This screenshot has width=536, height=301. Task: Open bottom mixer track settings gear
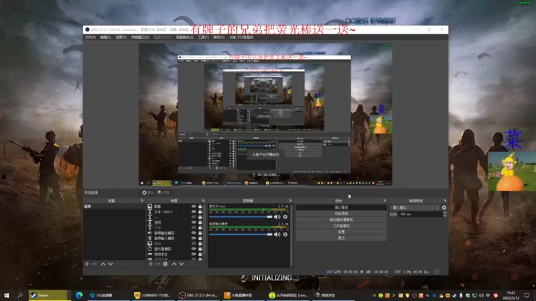(x=285, y=235)
